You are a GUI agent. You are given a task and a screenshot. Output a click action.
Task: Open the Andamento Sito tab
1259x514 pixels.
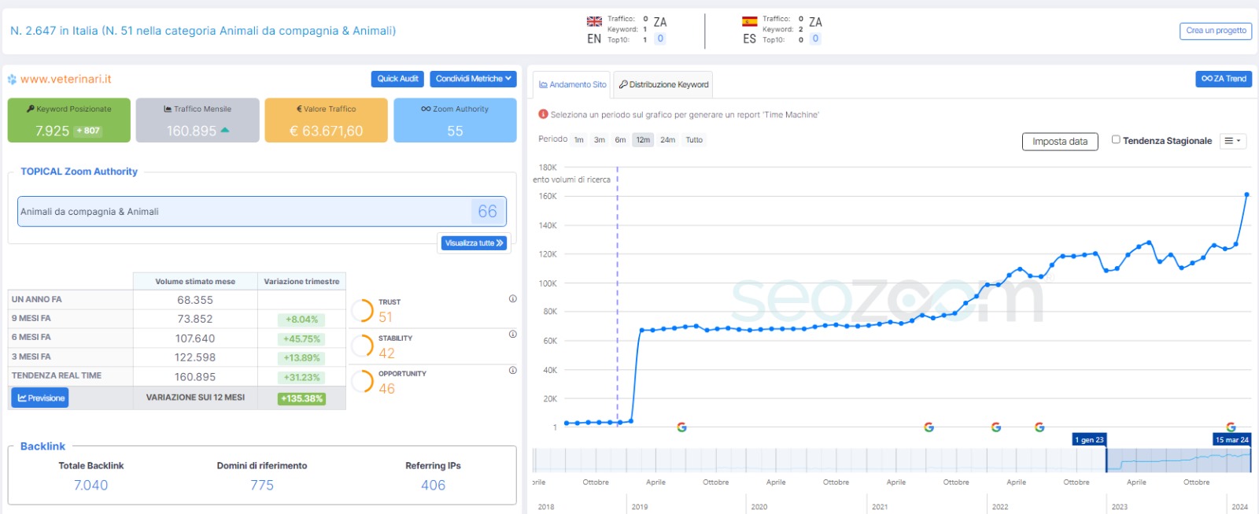point(572,85)
